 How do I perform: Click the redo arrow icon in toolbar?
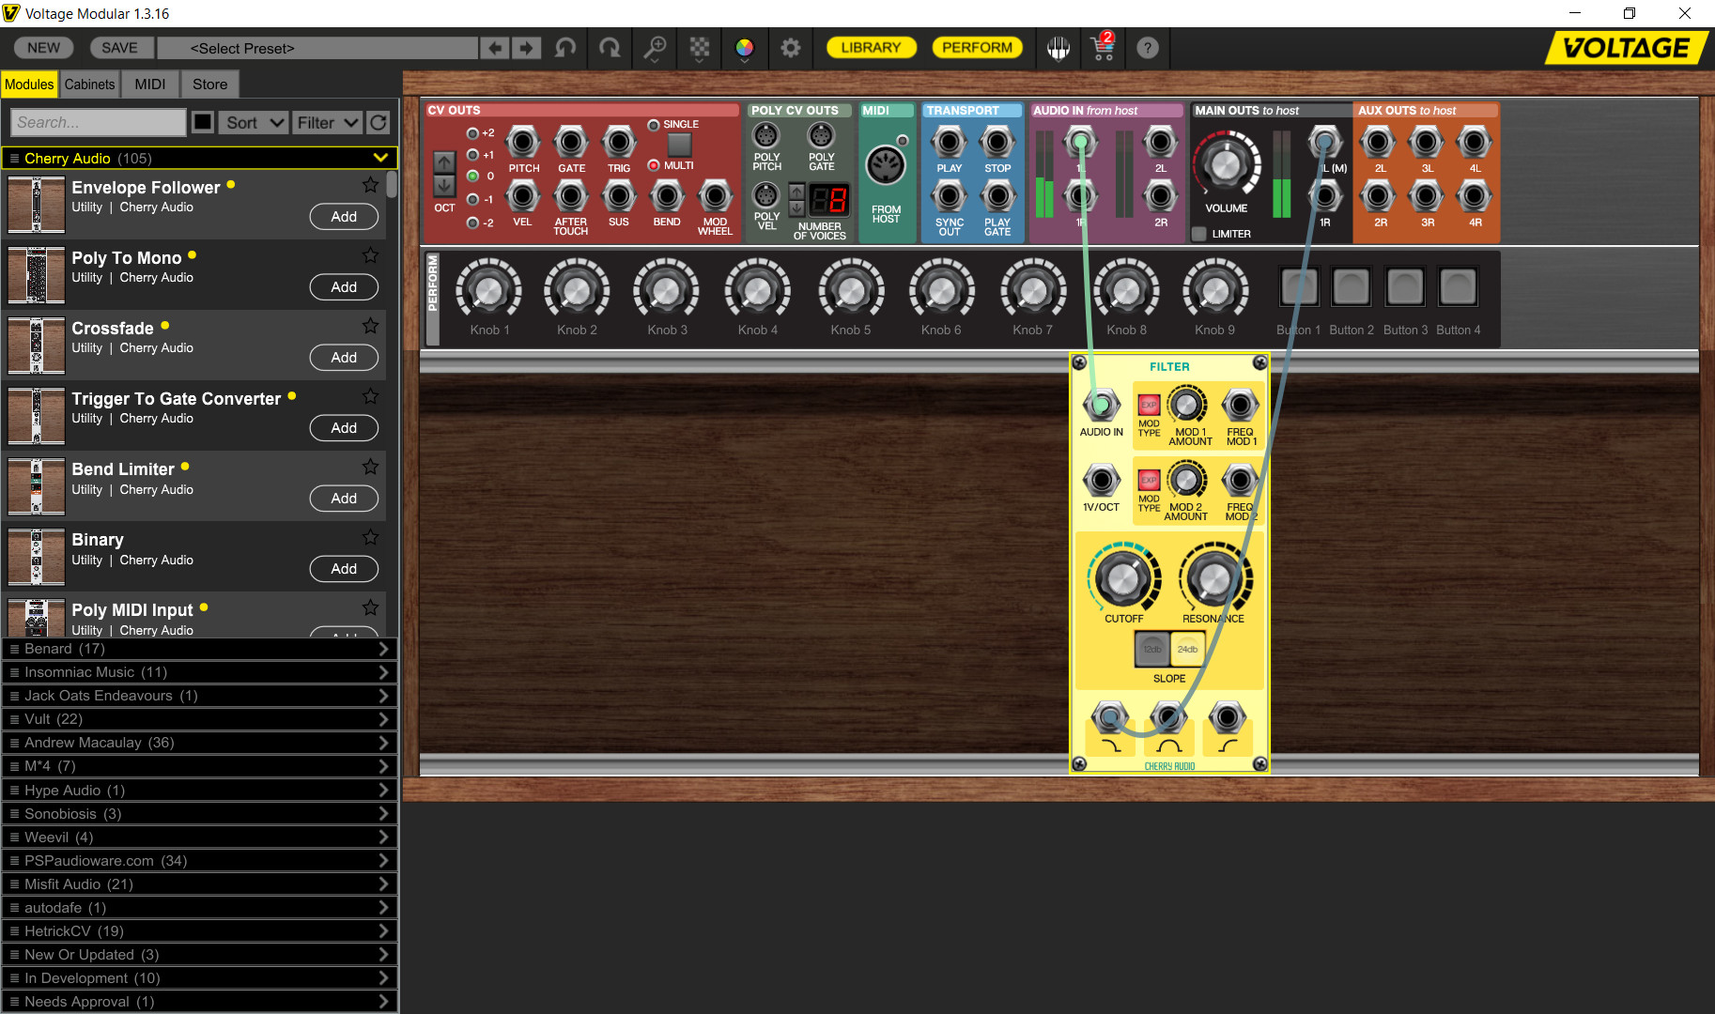click(610, 48)
